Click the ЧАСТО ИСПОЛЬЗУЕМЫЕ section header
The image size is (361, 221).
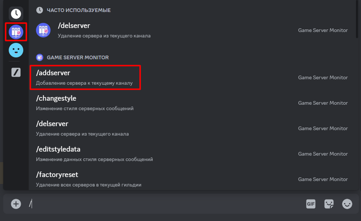click(x=79, y=10)
